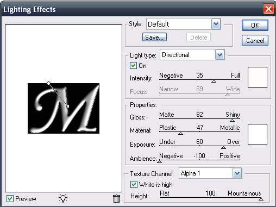The height and width of the screenshot is (207, 276).
Task: Open the light color swatch beside Intensity
Action: [258, 77]
